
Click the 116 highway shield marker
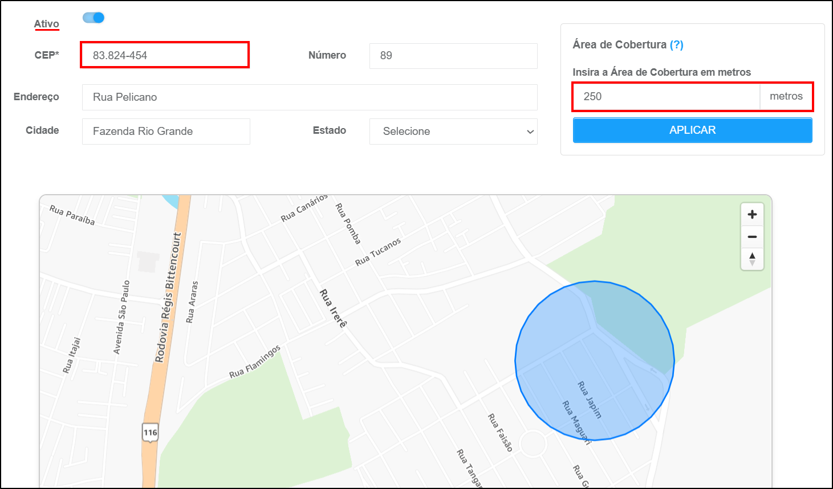click(150, 432)
